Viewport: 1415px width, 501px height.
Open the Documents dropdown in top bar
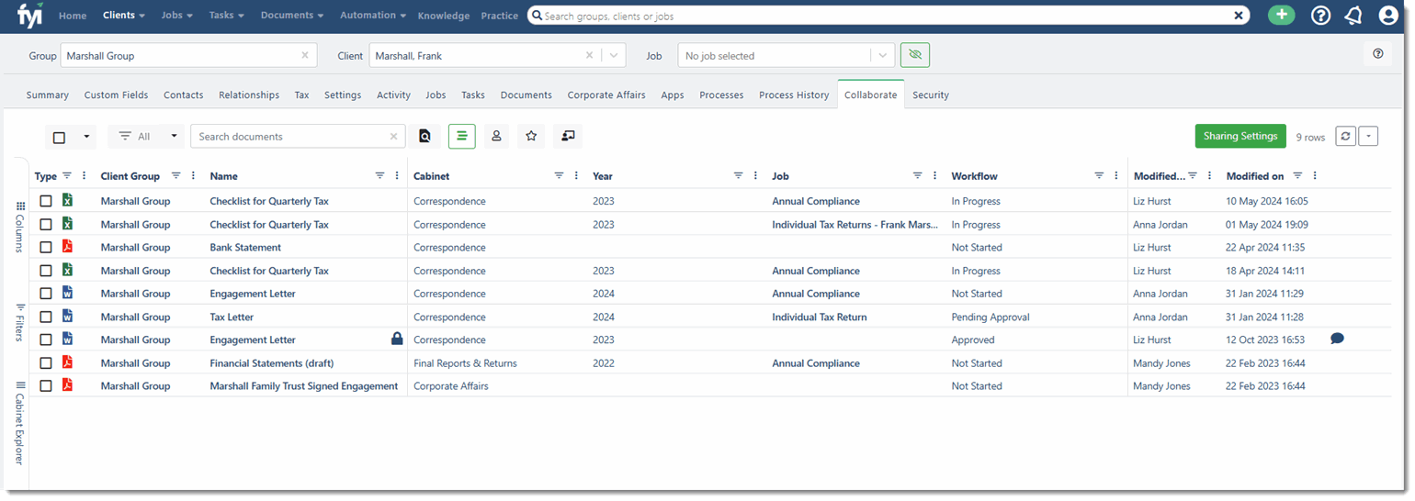(292, 16)
